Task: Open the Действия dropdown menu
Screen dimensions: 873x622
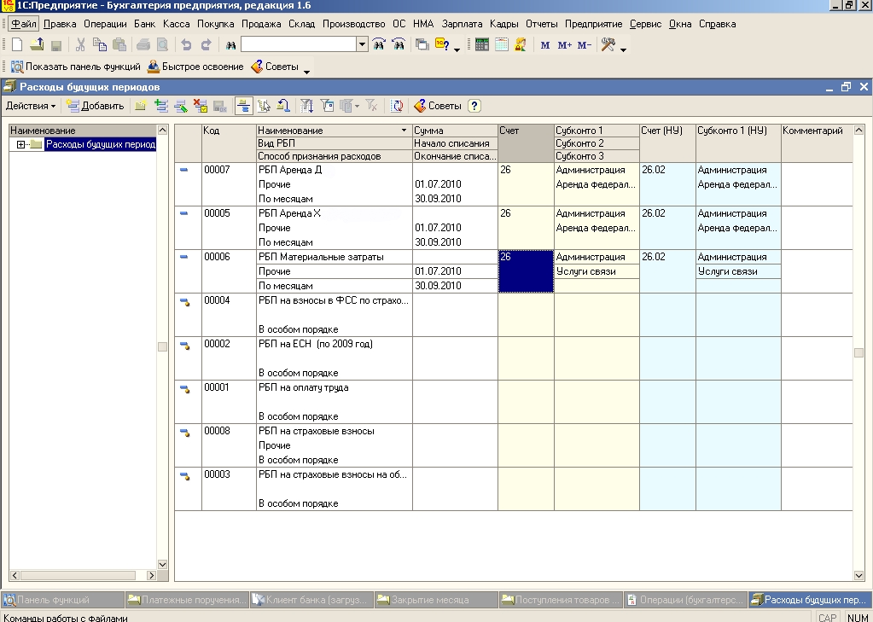Action: 31,106
